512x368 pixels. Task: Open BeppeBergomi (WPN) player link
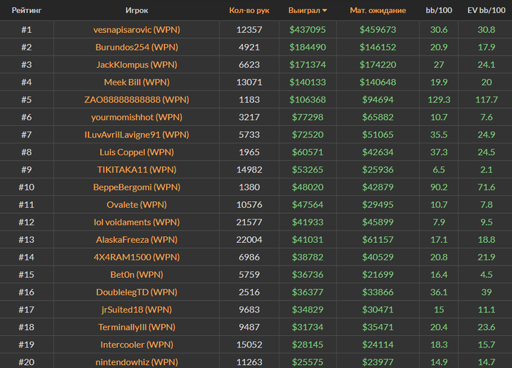(x=137, y=187)
